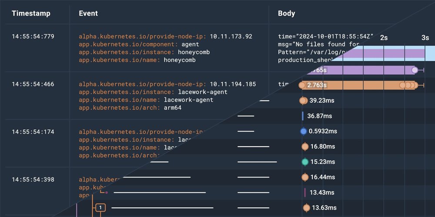Select the orange circle marker beside 13.63ms
The image size is (435, 217).
click(307, 207)
